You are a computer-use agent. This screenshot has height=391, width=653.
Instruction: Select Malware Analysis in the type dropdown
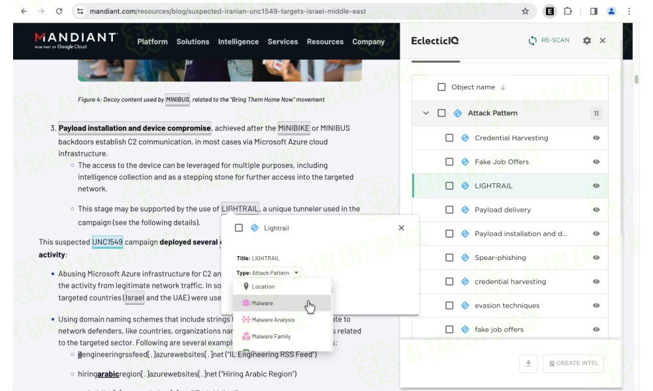coord(282,320)
